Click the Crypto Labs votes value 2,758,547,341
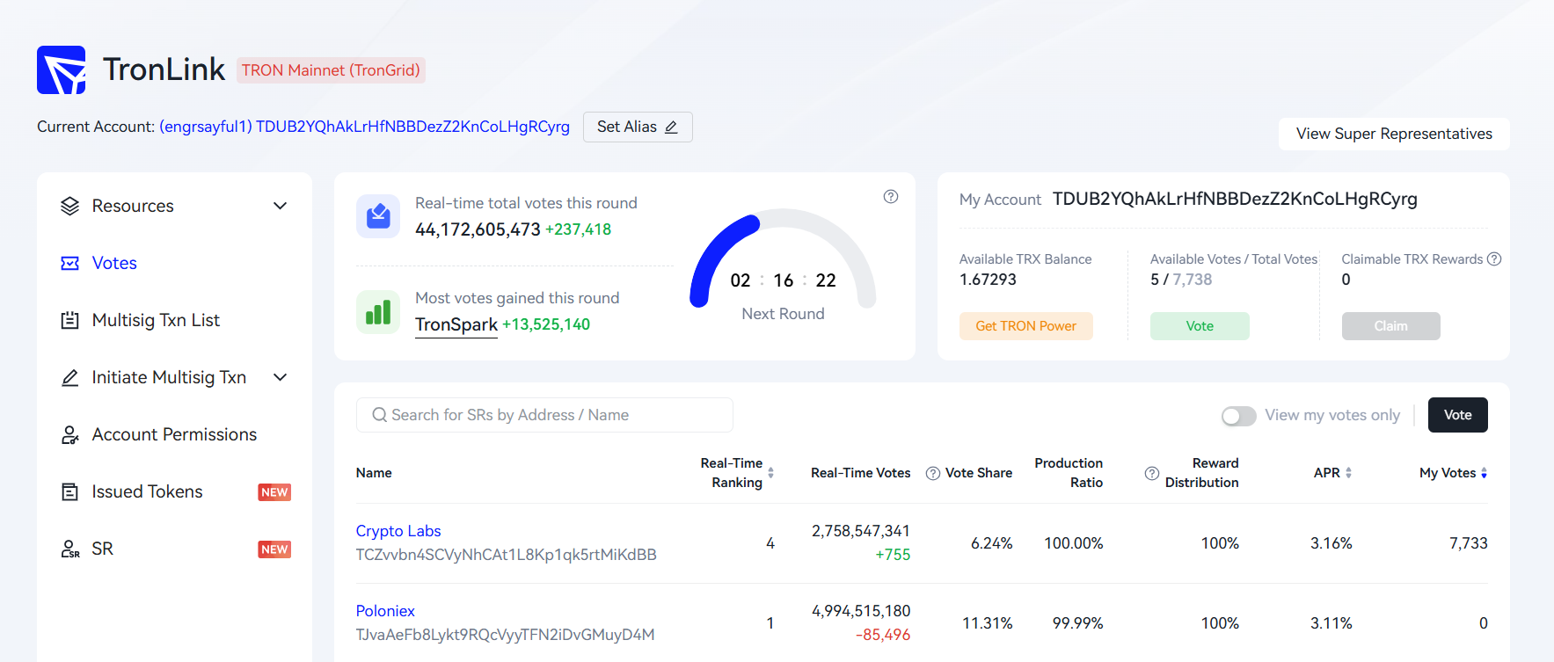This screenshot has width=1554, height=662. [860, 531]
